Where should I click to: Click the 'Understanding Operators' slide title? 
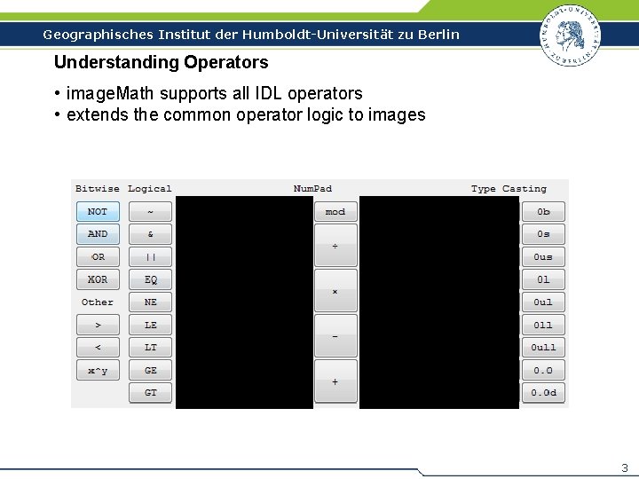point(161,62)
